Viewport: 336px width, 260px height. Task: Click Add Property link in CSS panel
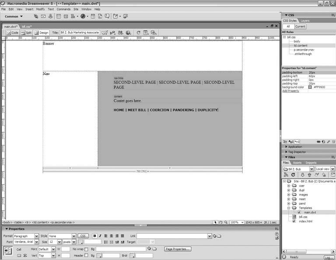[290, 91]
